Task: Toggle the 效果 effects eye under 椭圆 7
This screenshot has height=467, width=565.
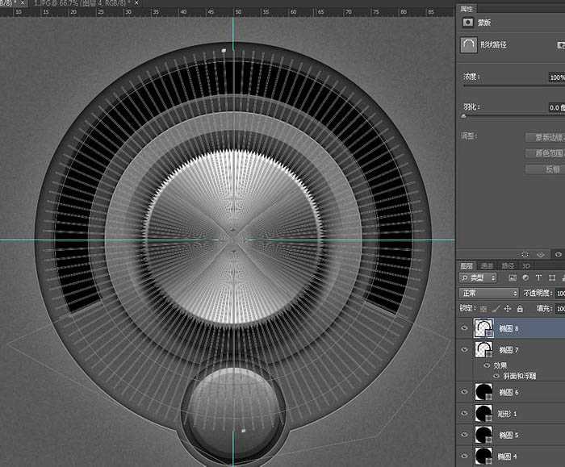Action: [x=485, y=365]
